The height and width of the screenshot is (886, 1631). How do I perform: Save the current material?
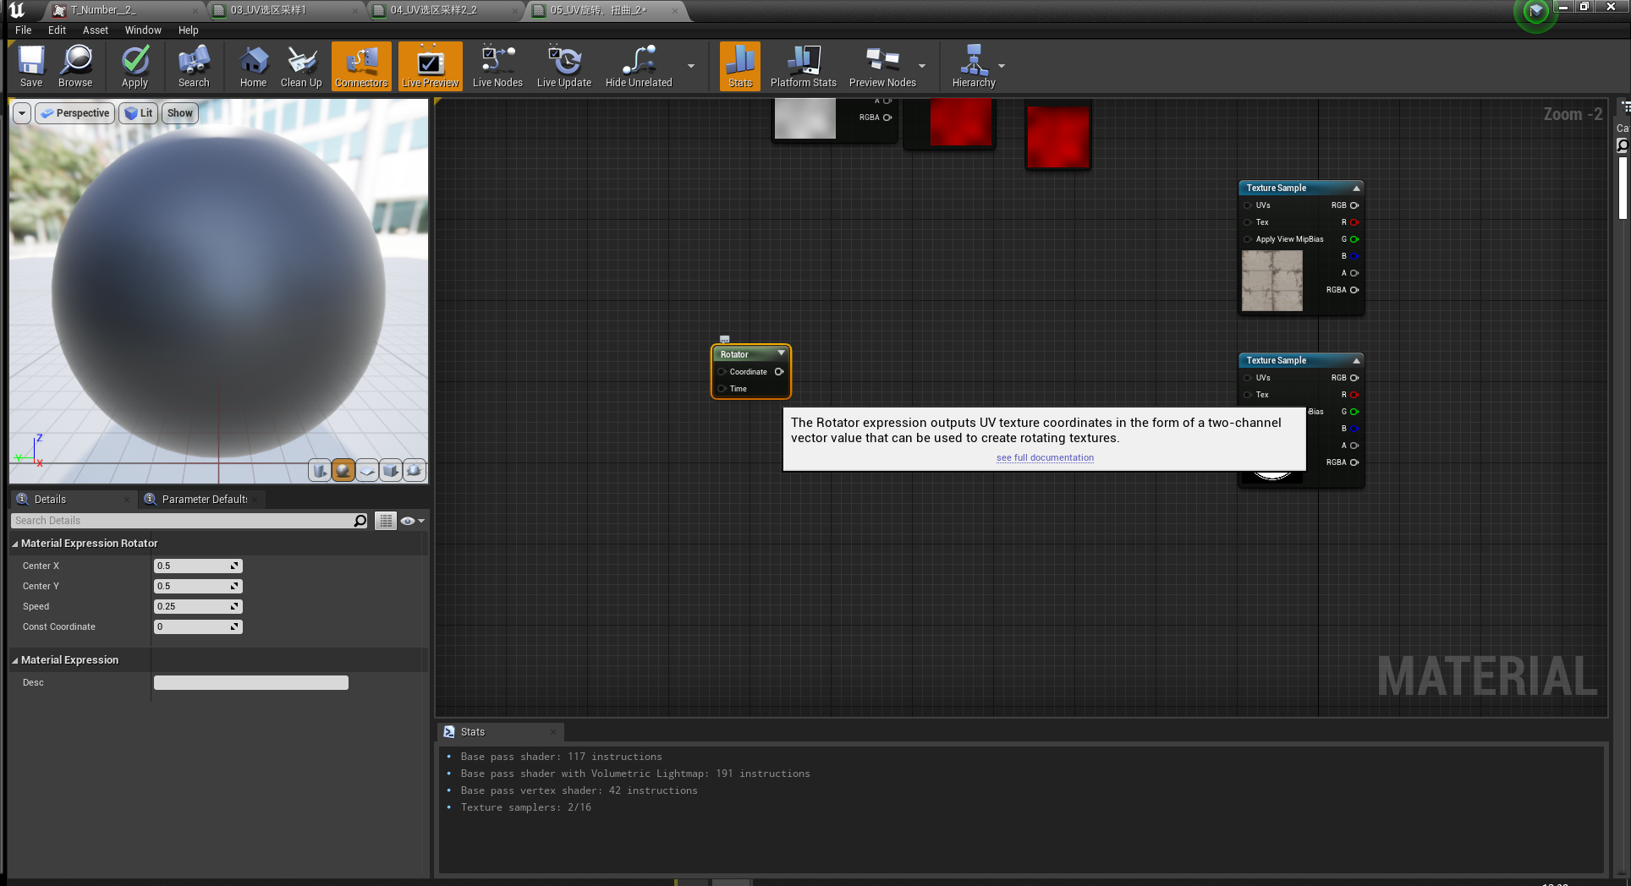(30, 66)
